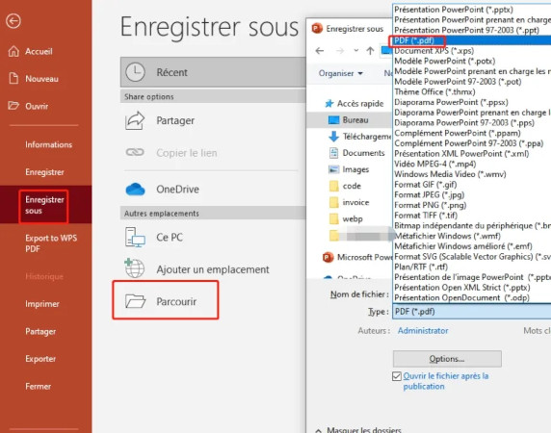
Task: Open Exporter in the sidebar
Action: [40, 359]
